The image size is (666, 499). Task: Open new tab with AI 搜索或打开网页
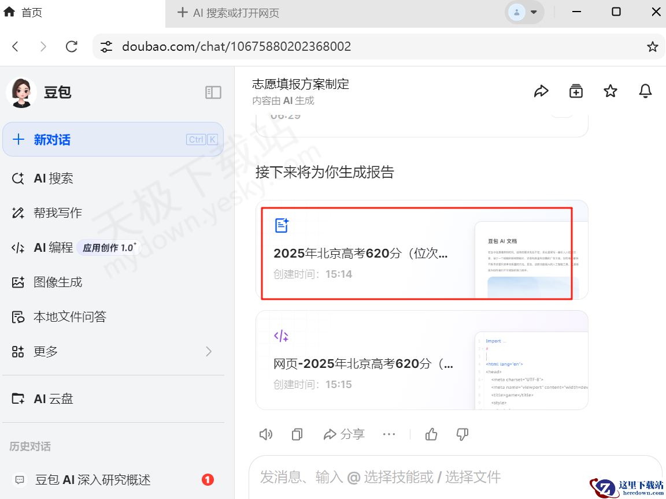[228, 13]
